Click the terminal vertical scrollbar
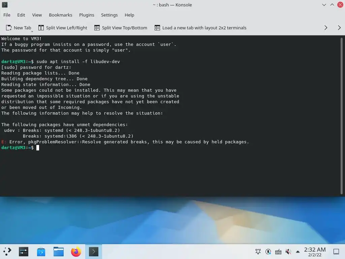345x259 pixels. tap(342, 116)
